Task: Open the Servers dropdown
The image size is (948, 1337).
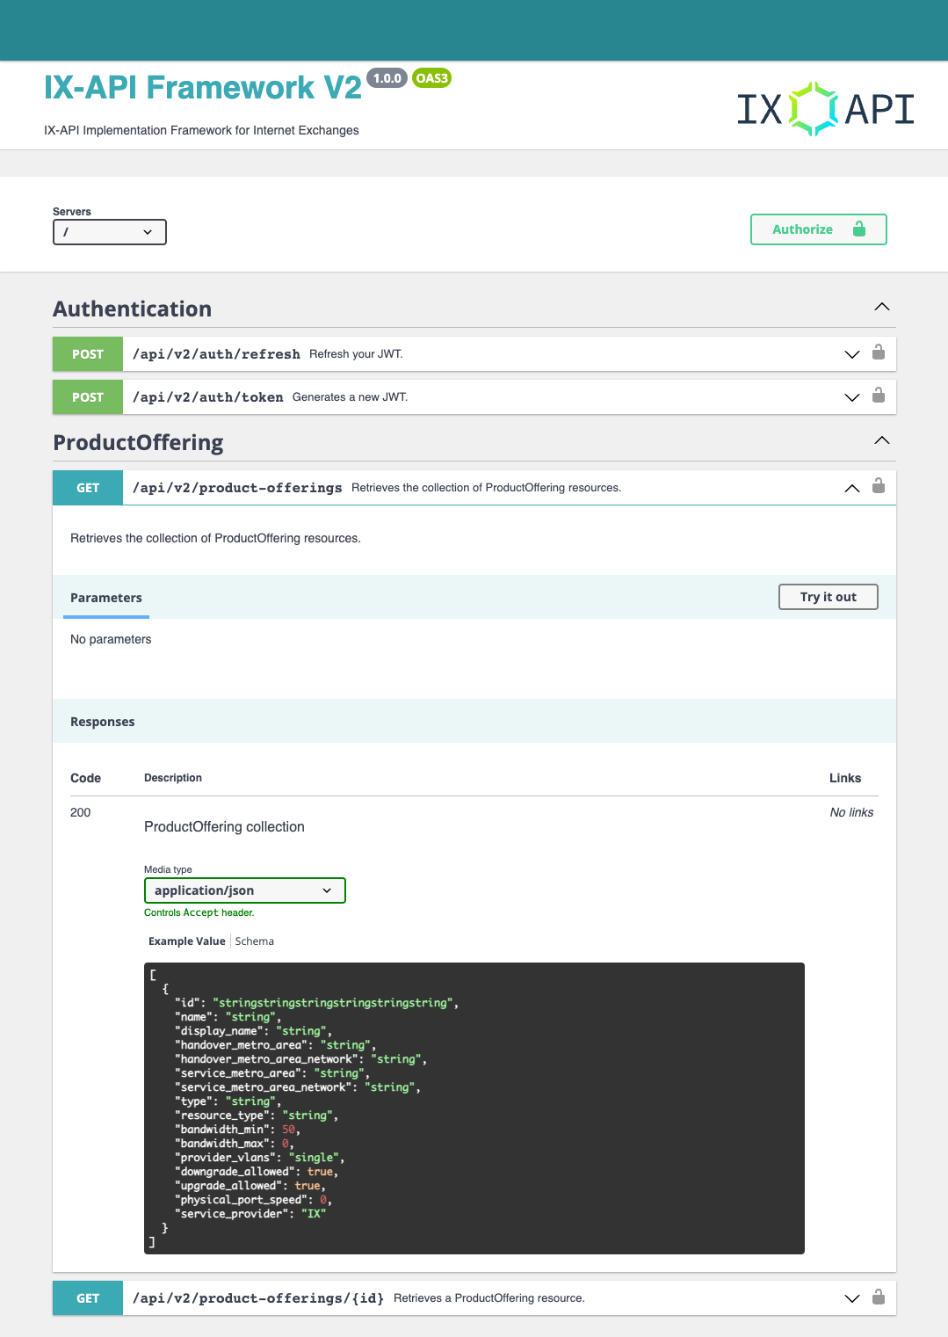Action: 110,232
